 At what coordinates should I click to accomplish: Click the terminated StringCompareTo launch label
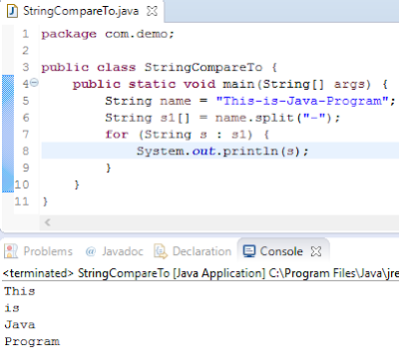coord(200,273)
